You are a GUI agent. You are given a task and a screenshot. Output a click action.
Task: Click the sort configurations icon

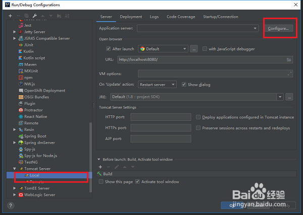click(x=67, y=16)
